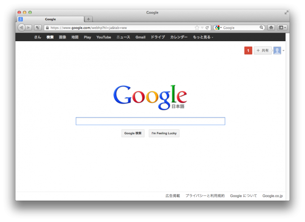Click the user profile avatar picture
Screen dimensions: 305x222
(277, 50)
